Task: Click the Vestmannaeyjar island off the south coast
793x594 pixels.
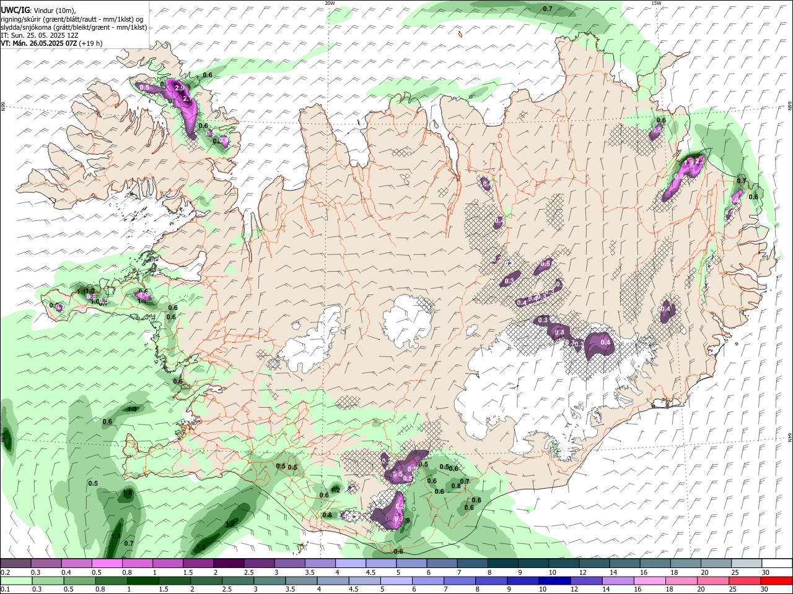Action: tap(302, 546)
